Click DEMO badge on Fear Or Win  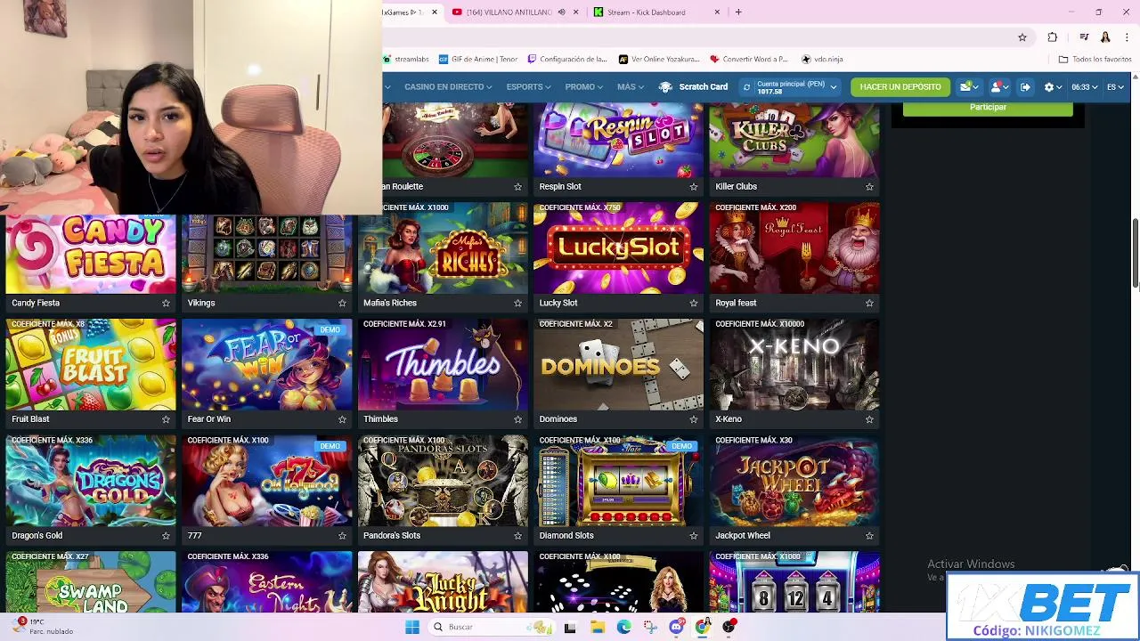point(330,329)
